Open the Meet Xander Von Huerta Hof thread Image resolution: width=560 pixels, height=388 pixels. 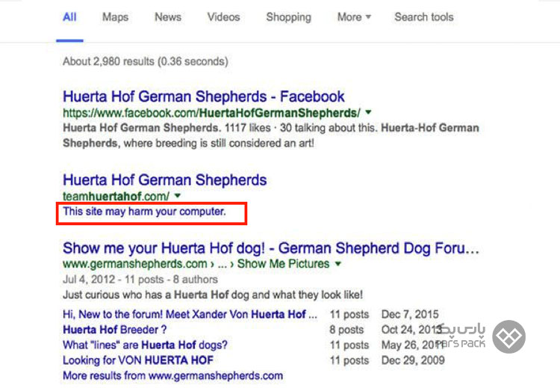click(190, 314)
